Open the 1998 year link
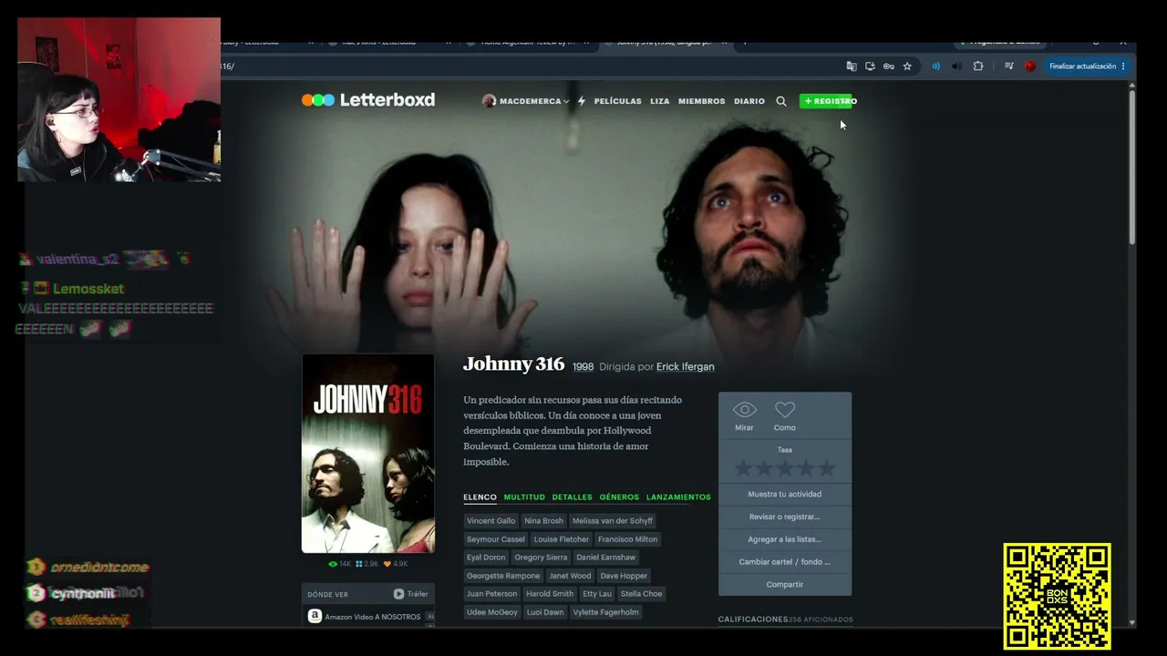The width and height of the screenshot is (1167, 656). (x=583, y=367)
